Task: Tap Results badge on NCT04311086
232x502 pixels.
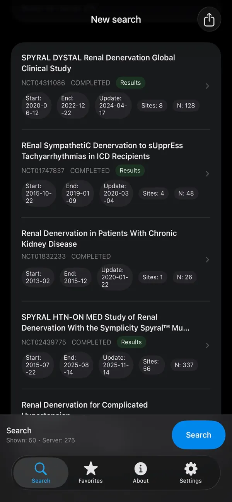Action: click(x=130, y=83)
